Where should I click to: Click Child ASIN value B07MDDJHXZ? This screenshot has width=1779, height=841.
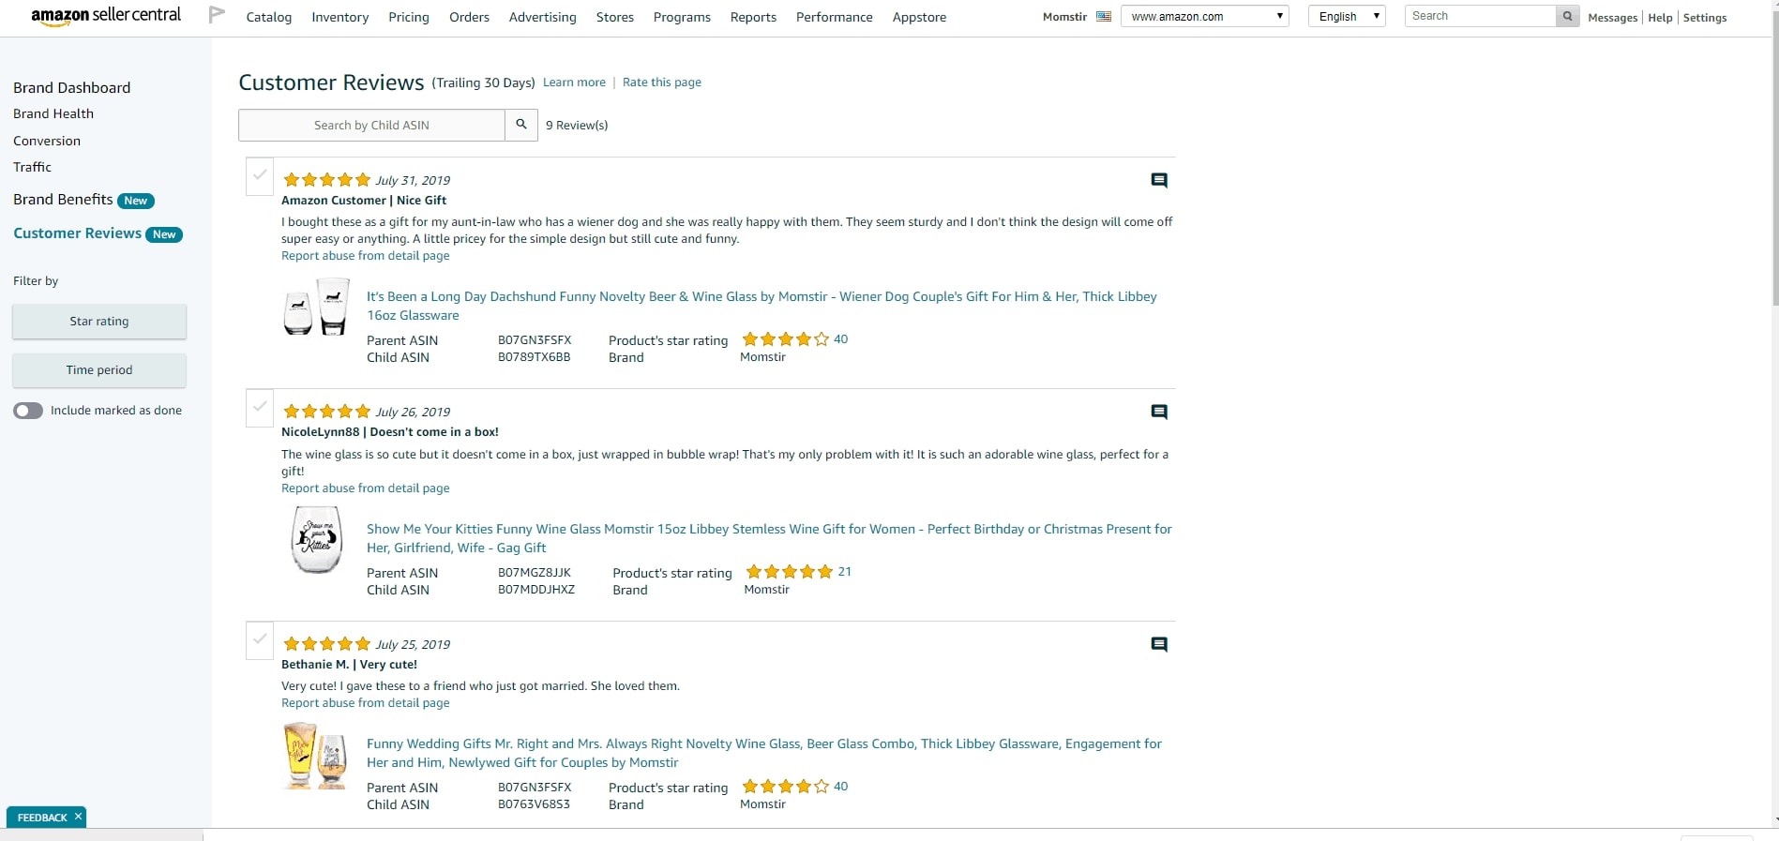[536, 590]
